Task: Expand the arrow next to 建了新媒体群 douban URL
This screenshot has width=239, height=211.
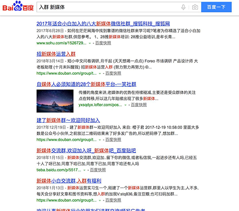Action: [100, 140]
